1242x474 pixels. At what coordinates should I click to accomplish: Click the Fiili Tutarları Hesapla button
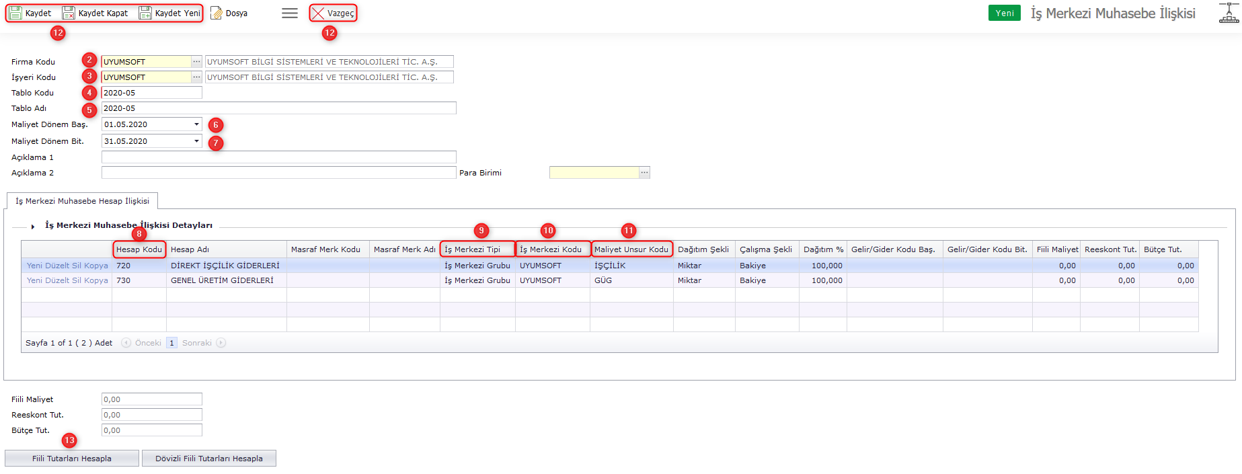(72, 459)
